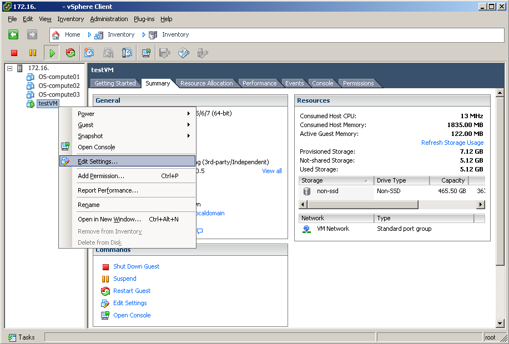Viewport: 509px width, 344px height.
Task: Click the View all link
Action: 271,171
